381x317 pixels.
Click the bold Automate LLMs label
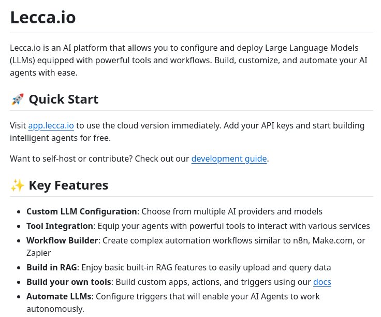click(x=58, y=297)
